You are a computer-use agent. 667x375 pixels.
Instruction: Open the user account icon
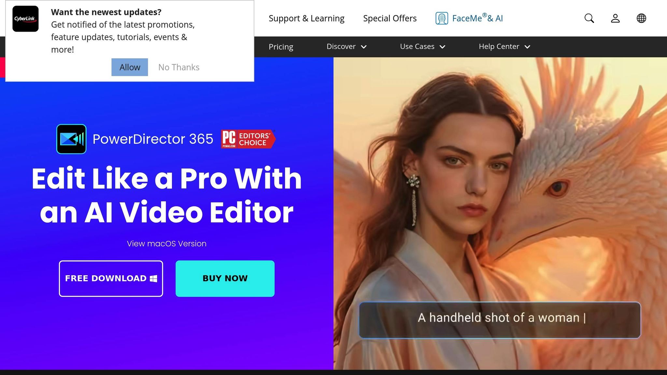click(x=615, y=18)
